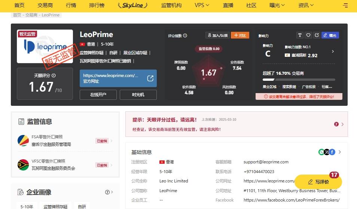Click the 加入/认领 button
Image resolution: width=357 pixels, height=209 pixels.
pos(218,35)
